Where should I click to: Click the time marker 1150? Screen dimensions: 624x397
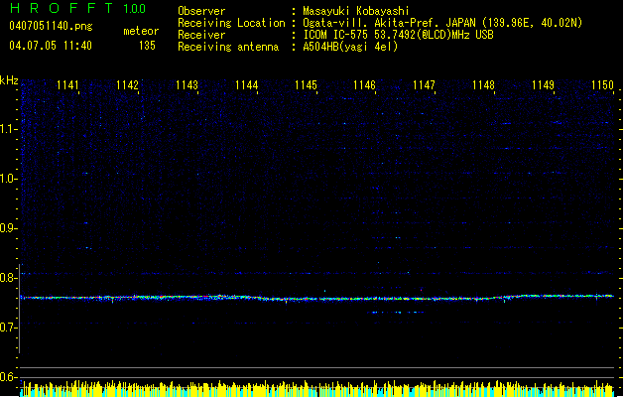602,85
